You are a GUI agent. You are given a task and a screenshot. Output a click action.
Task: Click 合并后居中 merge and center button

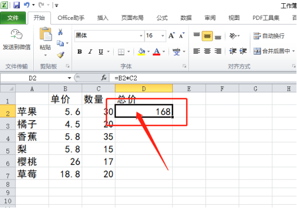pos(272,51)
